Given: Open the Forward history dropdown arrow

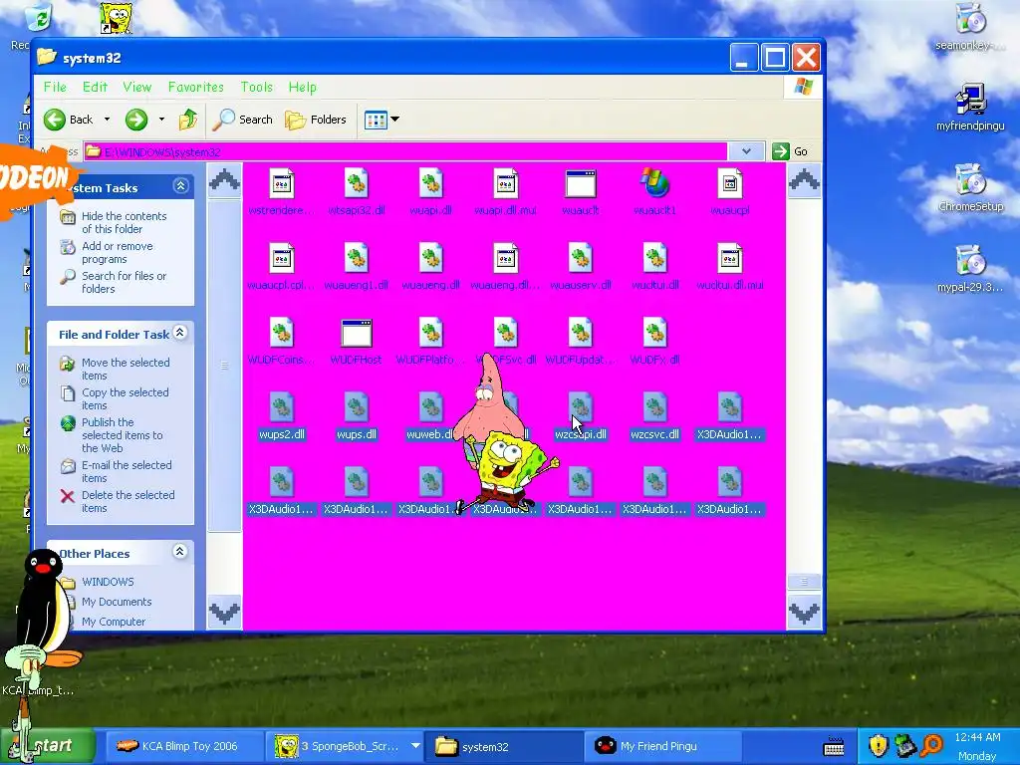Looking at the screenshot, I should click(x=161, y=120).
